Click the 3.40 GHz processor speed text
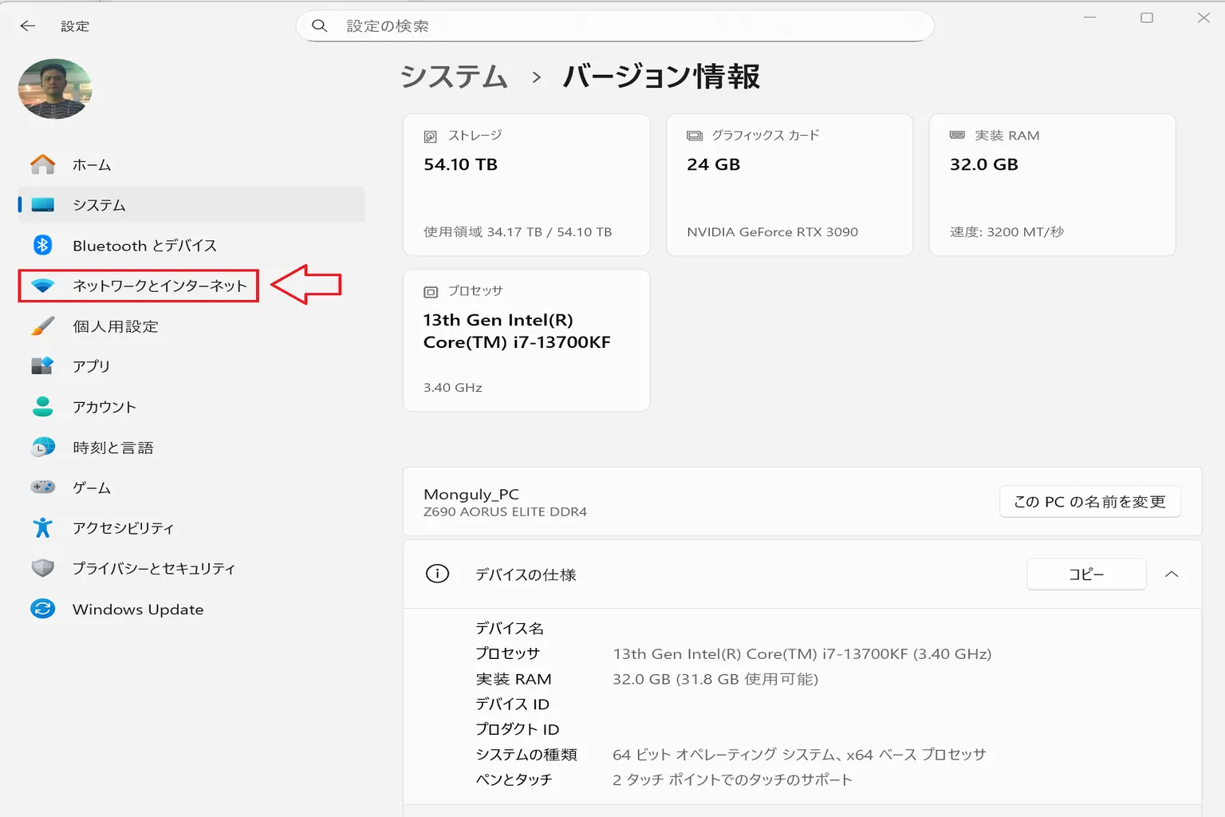 click(x=452, y=387)
